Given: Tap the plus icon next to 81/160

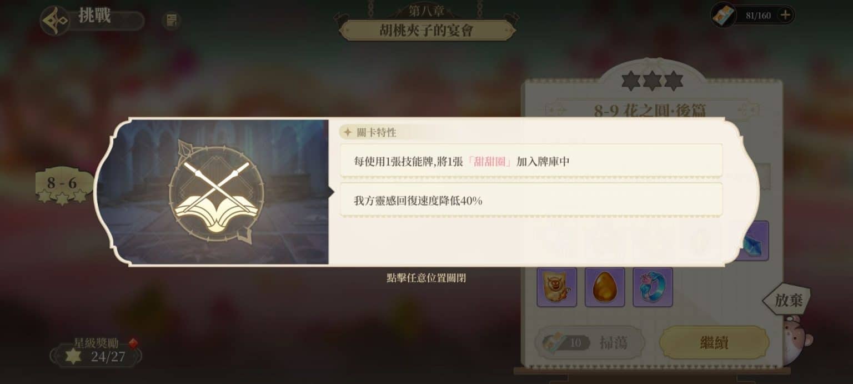Looking at the screenshot, I should click(785, 15).
